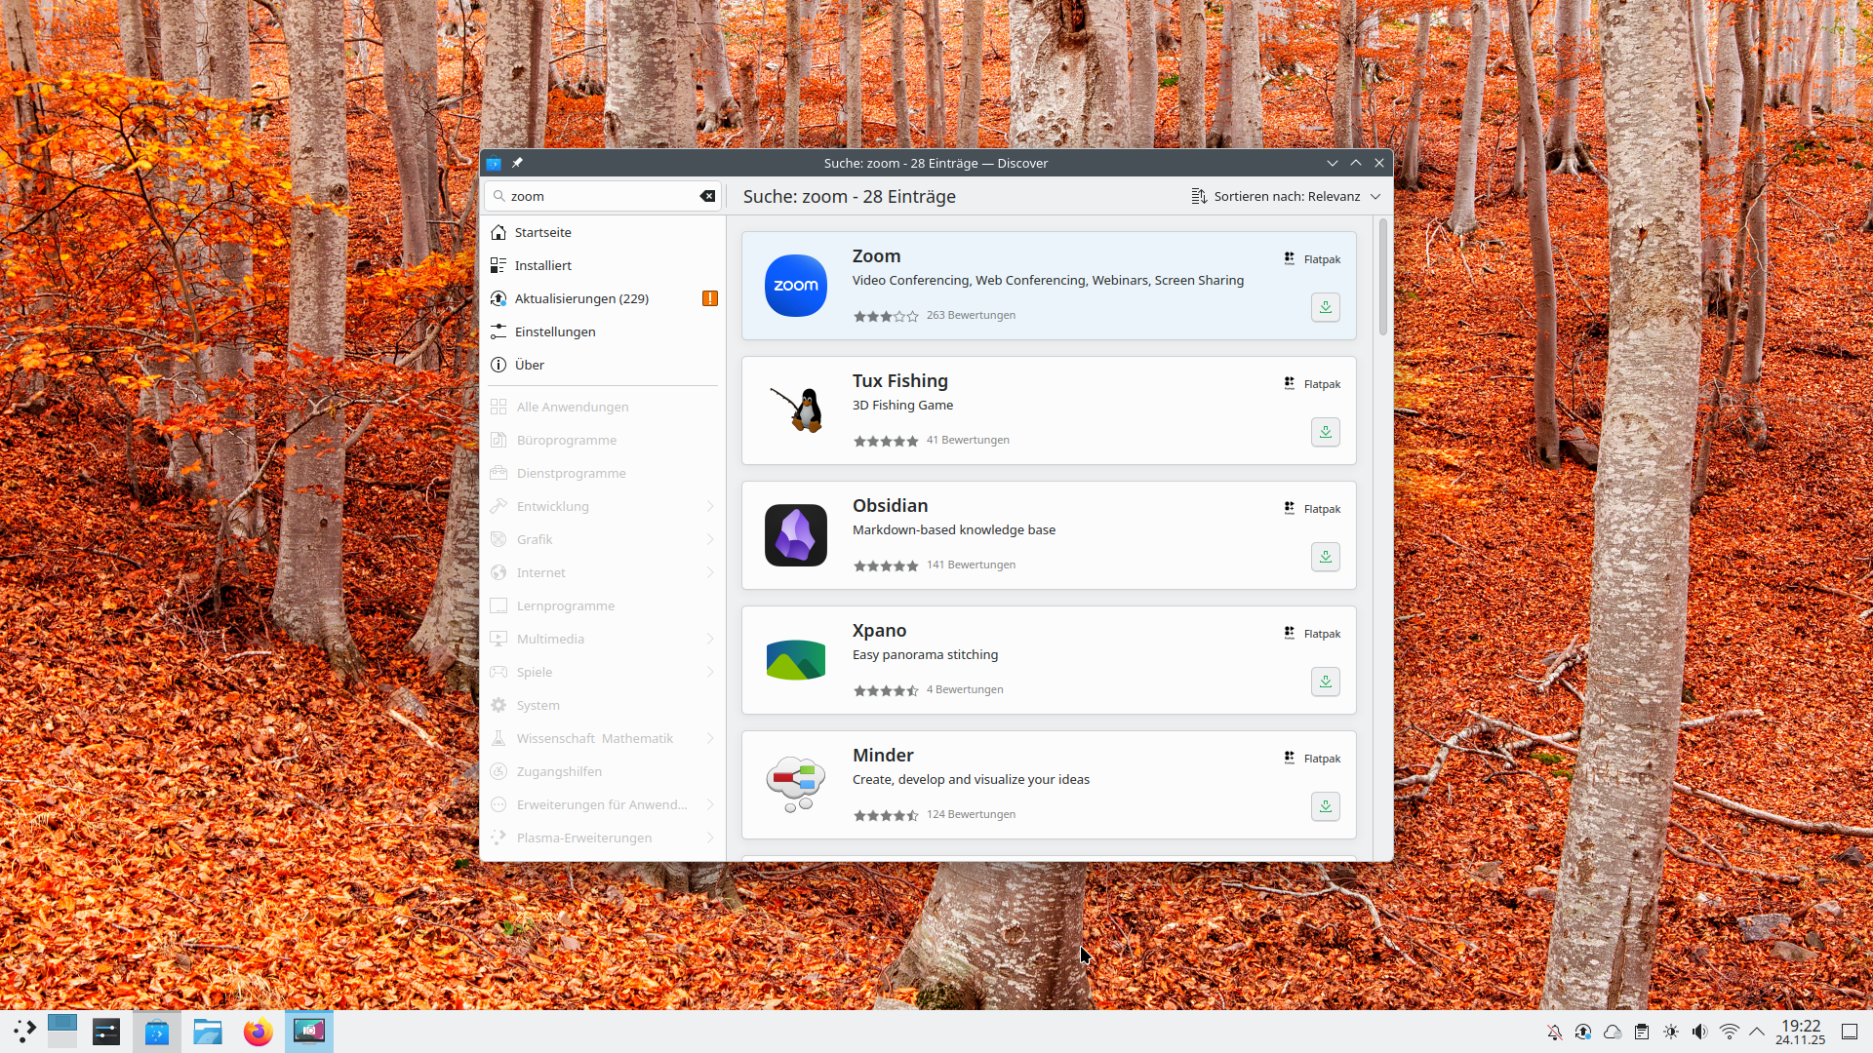Open Firefox from the taskbar
The height and width of the screenshot is (1053, 1873).
(x=258, y=1032)
